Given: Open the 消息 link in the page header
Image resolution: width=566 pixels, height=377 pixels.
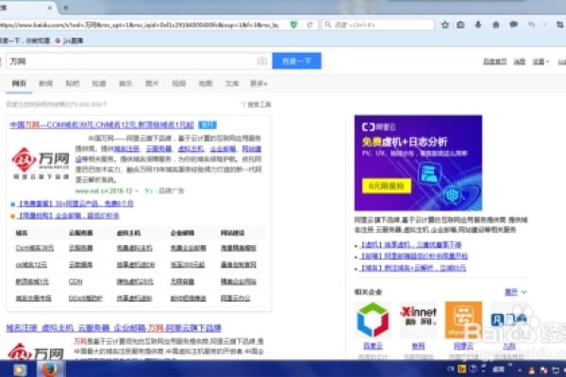Looking at the screenshot, I should (520, 61).
